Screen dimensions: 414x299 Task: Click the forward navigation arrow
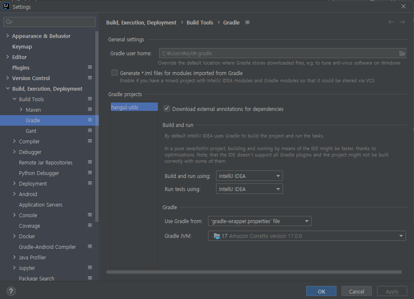(402, 22)
